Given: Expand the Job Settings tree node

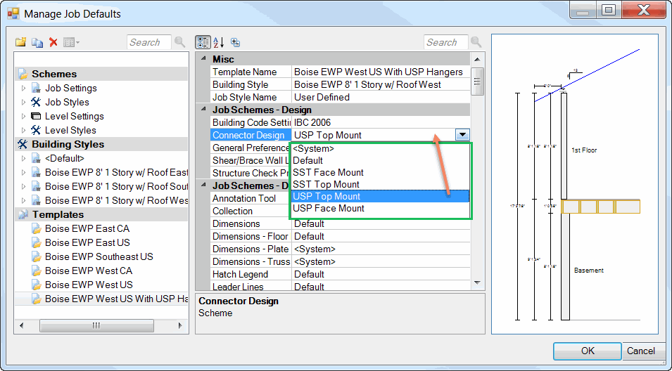Looking at the screenshot, I should point(23,88).
